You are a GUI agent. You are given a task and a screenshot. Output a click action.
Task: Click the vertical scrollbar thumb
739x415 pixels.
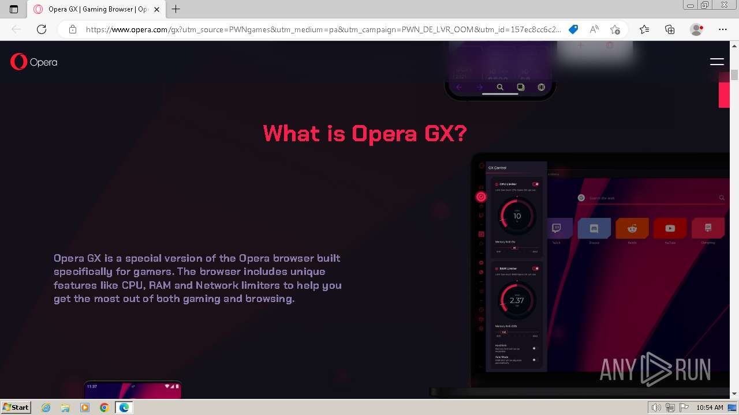734,74
